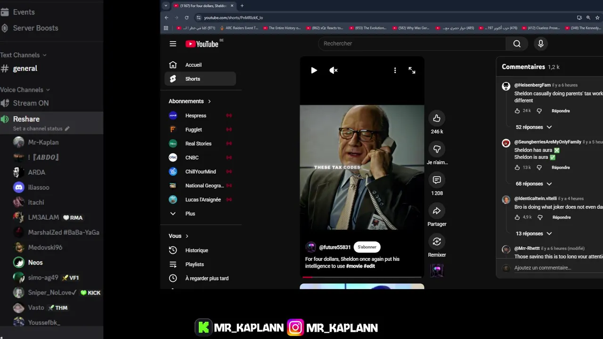The width and height of the screenshot is (603, 339).
Task: Open the Fugglet subscription
Action: [x=200, y=129]
